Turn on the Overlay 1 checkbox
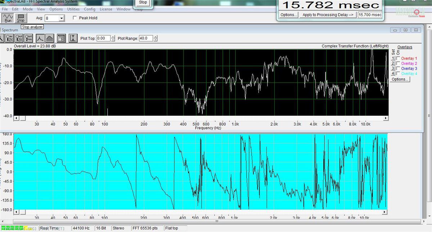Viewport: 432px width, 232px height. (398, 59)
